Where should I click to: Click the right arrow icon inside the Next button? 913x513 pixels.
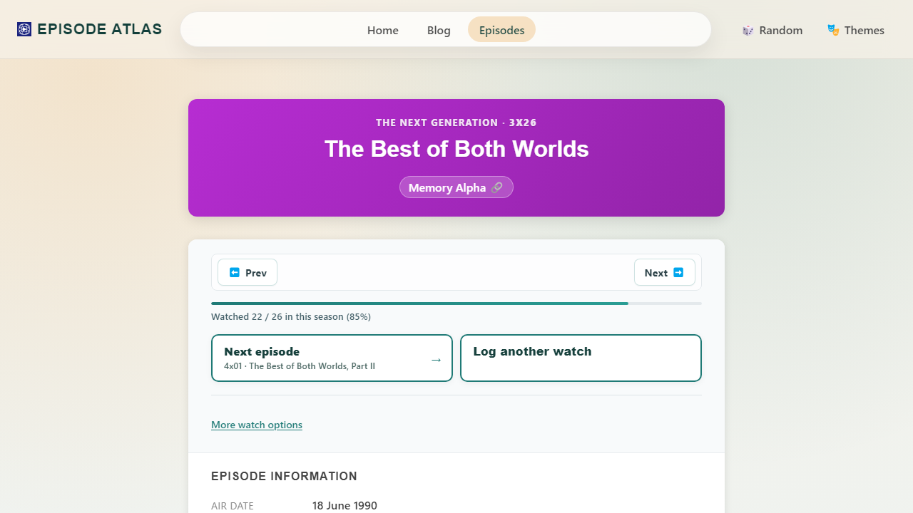(679, 272)
